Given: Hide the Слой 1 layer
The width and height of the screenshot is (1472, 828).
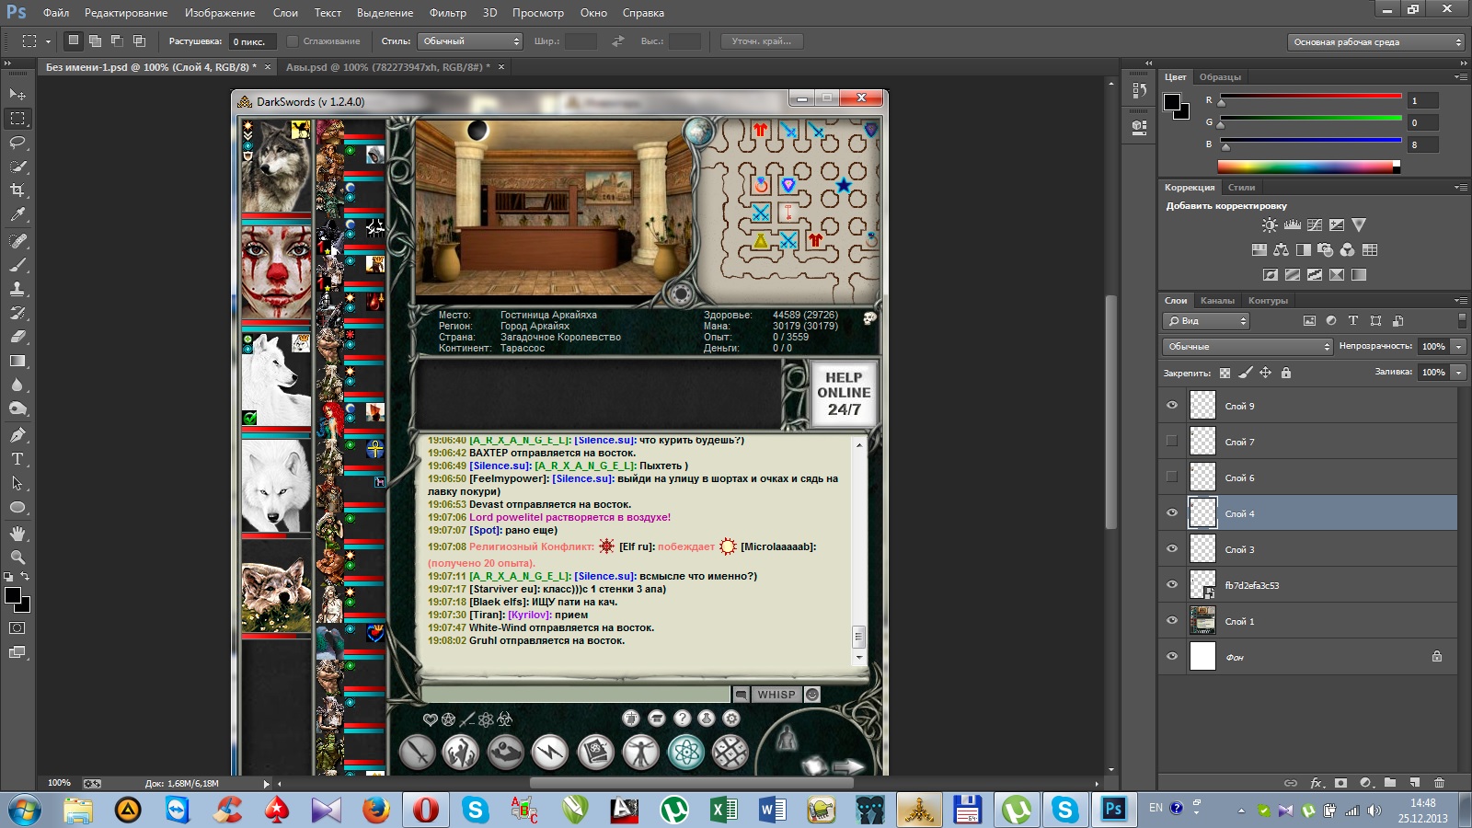Looking at the screenshot, I should 1172,621.
